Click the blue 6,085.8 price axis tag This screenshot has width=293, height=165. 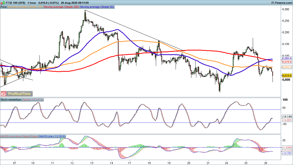(287, 58)
